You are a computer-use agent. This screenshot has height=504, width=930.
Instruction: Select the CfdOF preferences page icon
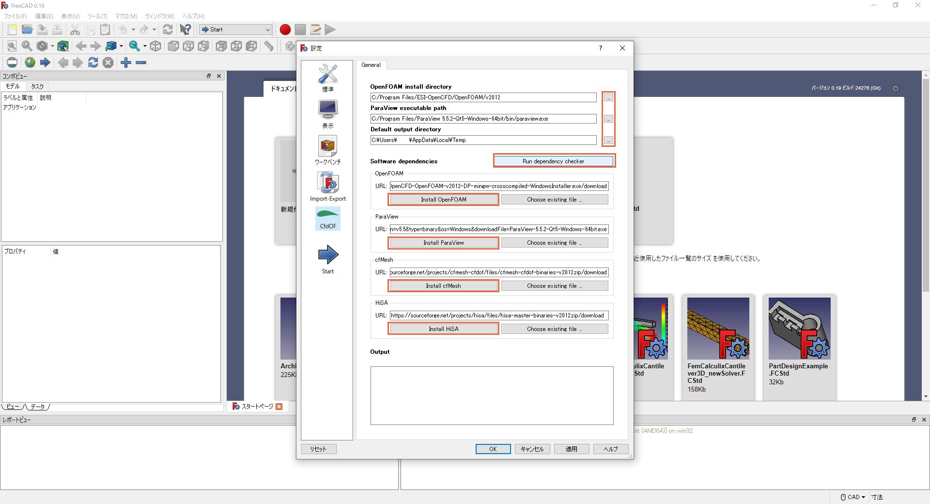(x=327, y=219)
